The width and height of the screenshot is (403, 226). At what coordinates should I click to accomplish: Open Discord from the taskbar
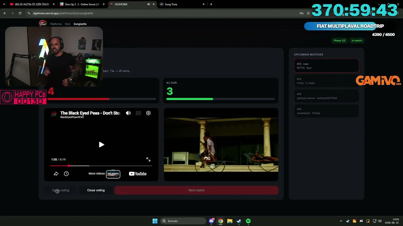click(x=212, y=221)
